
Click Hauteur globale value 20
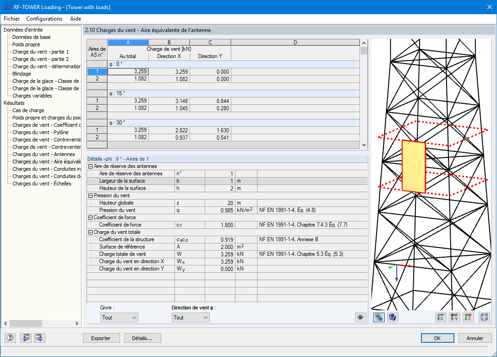click(220, 203)
